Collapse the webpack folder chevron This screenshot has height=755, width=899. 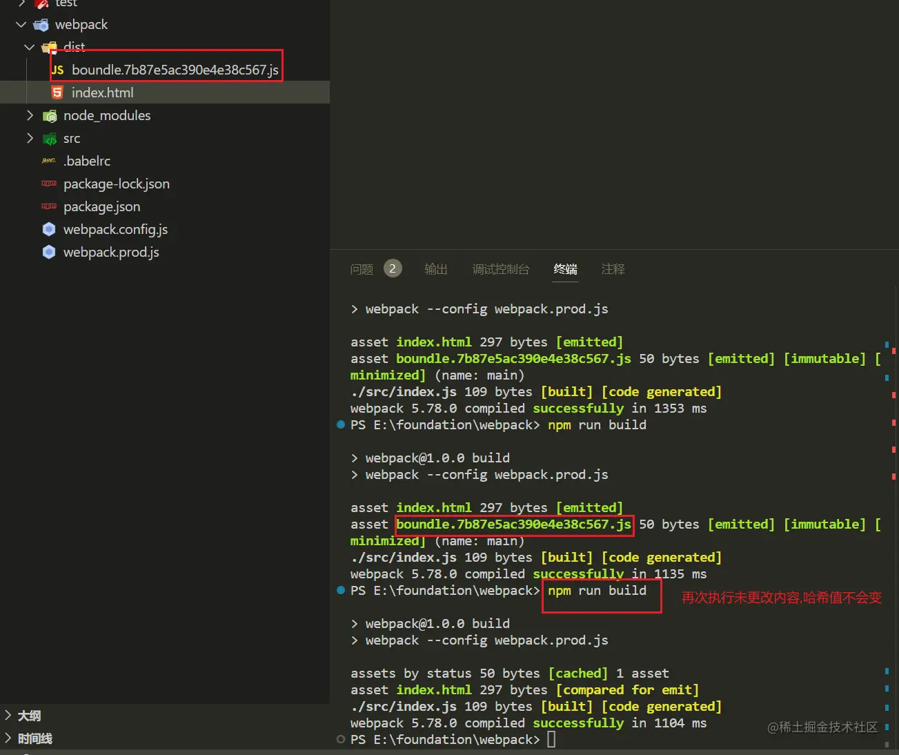pos(21,24)
